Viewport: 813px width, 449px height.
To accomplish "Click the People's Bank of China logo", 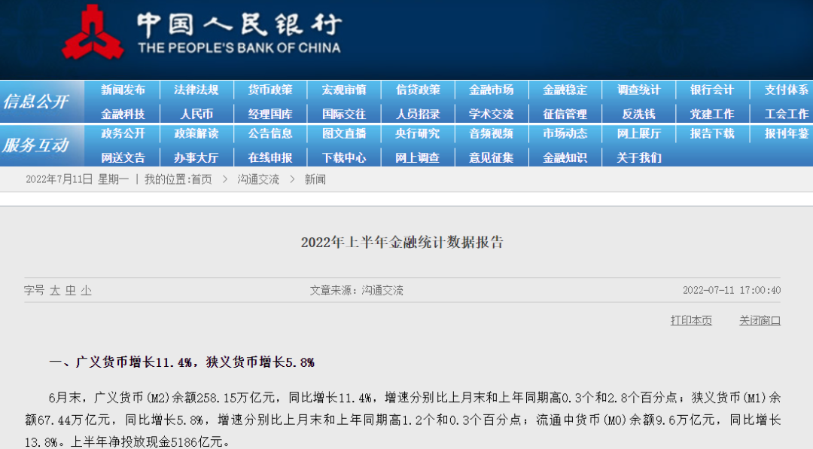I will pyautogui.click(x=93, y=33).
